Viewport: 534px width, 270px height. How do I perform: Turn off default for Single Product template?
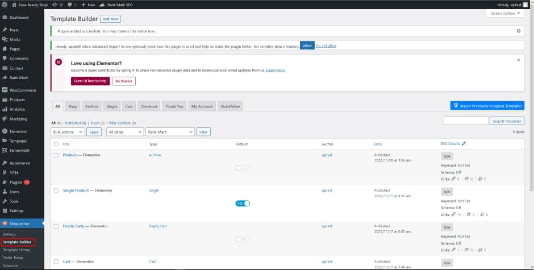(243, 203)
